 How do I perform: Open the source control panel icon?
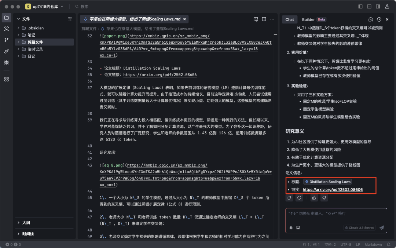click(7, 40)
